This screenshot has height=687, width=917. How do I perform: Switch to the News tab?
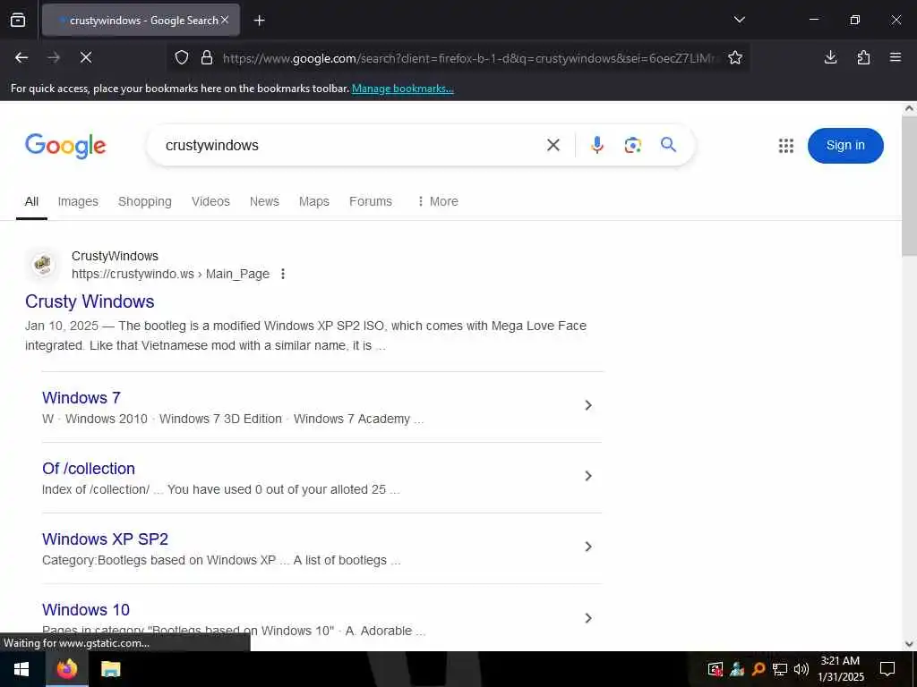click(x=264, y=201)
